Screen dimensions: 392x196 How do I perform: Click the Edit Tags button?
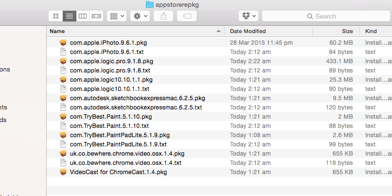point(187,16)
